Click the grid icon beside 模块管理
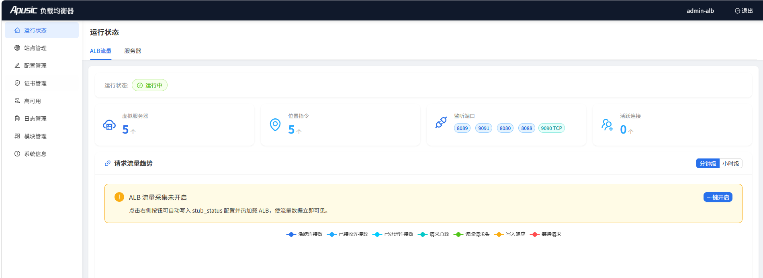Image resolution: width=763 pixels, height=278 pixels. [x=17, y=136]
